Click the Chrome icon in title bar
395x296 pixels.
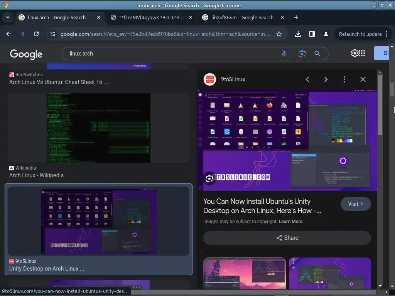5,5
